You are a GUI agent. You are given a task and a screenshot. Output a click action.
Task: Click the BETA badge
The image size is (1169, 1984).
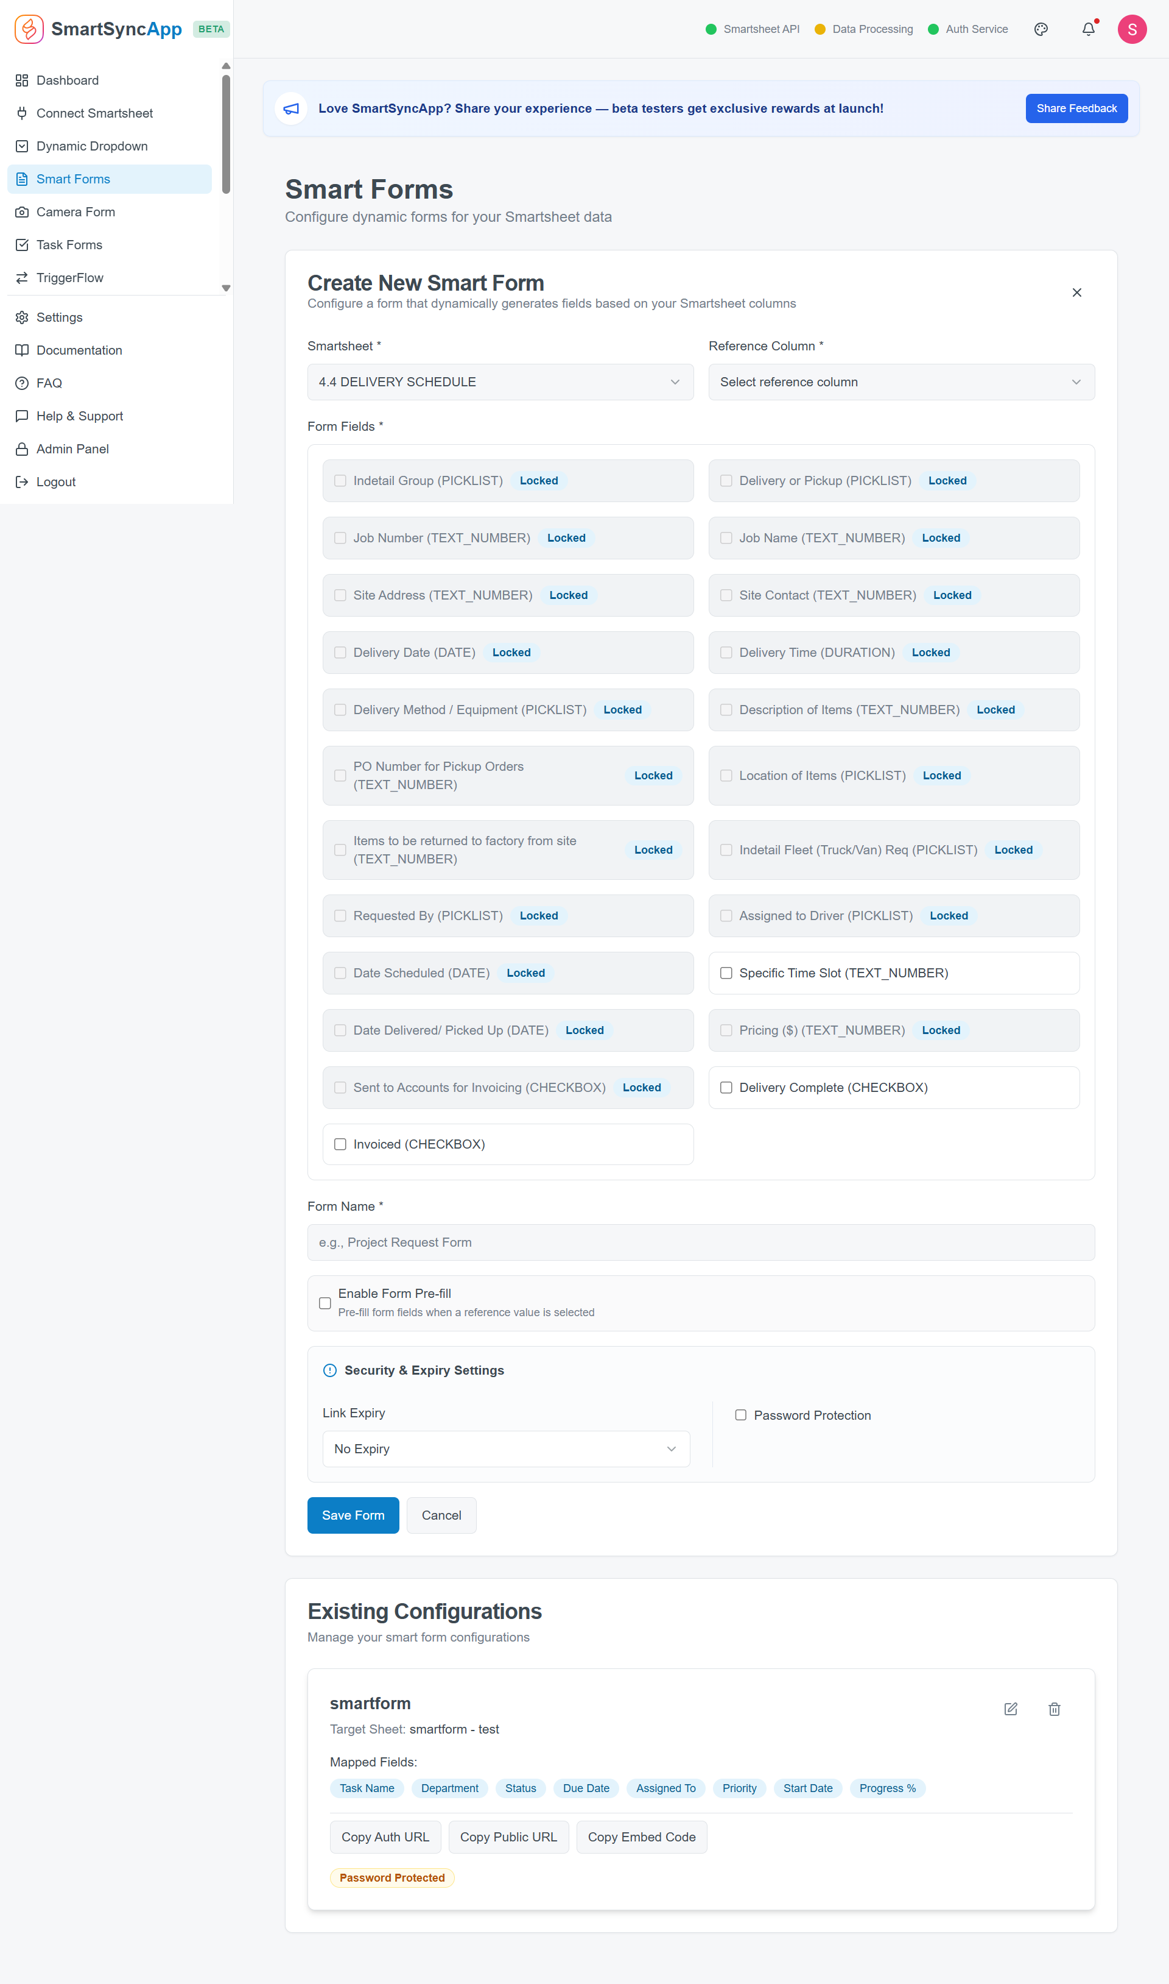(x=211, y=29)
